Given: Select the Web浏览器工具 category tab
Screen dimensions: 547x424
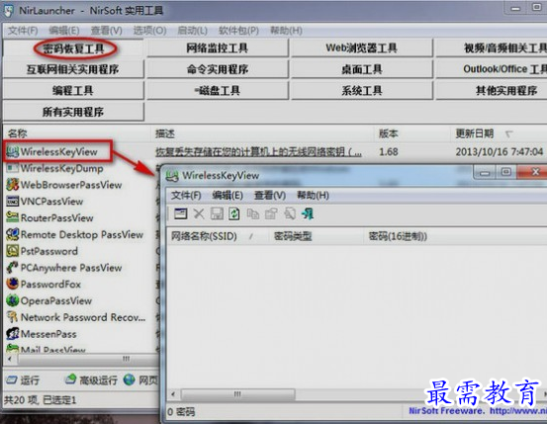Looking at the screenshot, I should pos(362,48).
